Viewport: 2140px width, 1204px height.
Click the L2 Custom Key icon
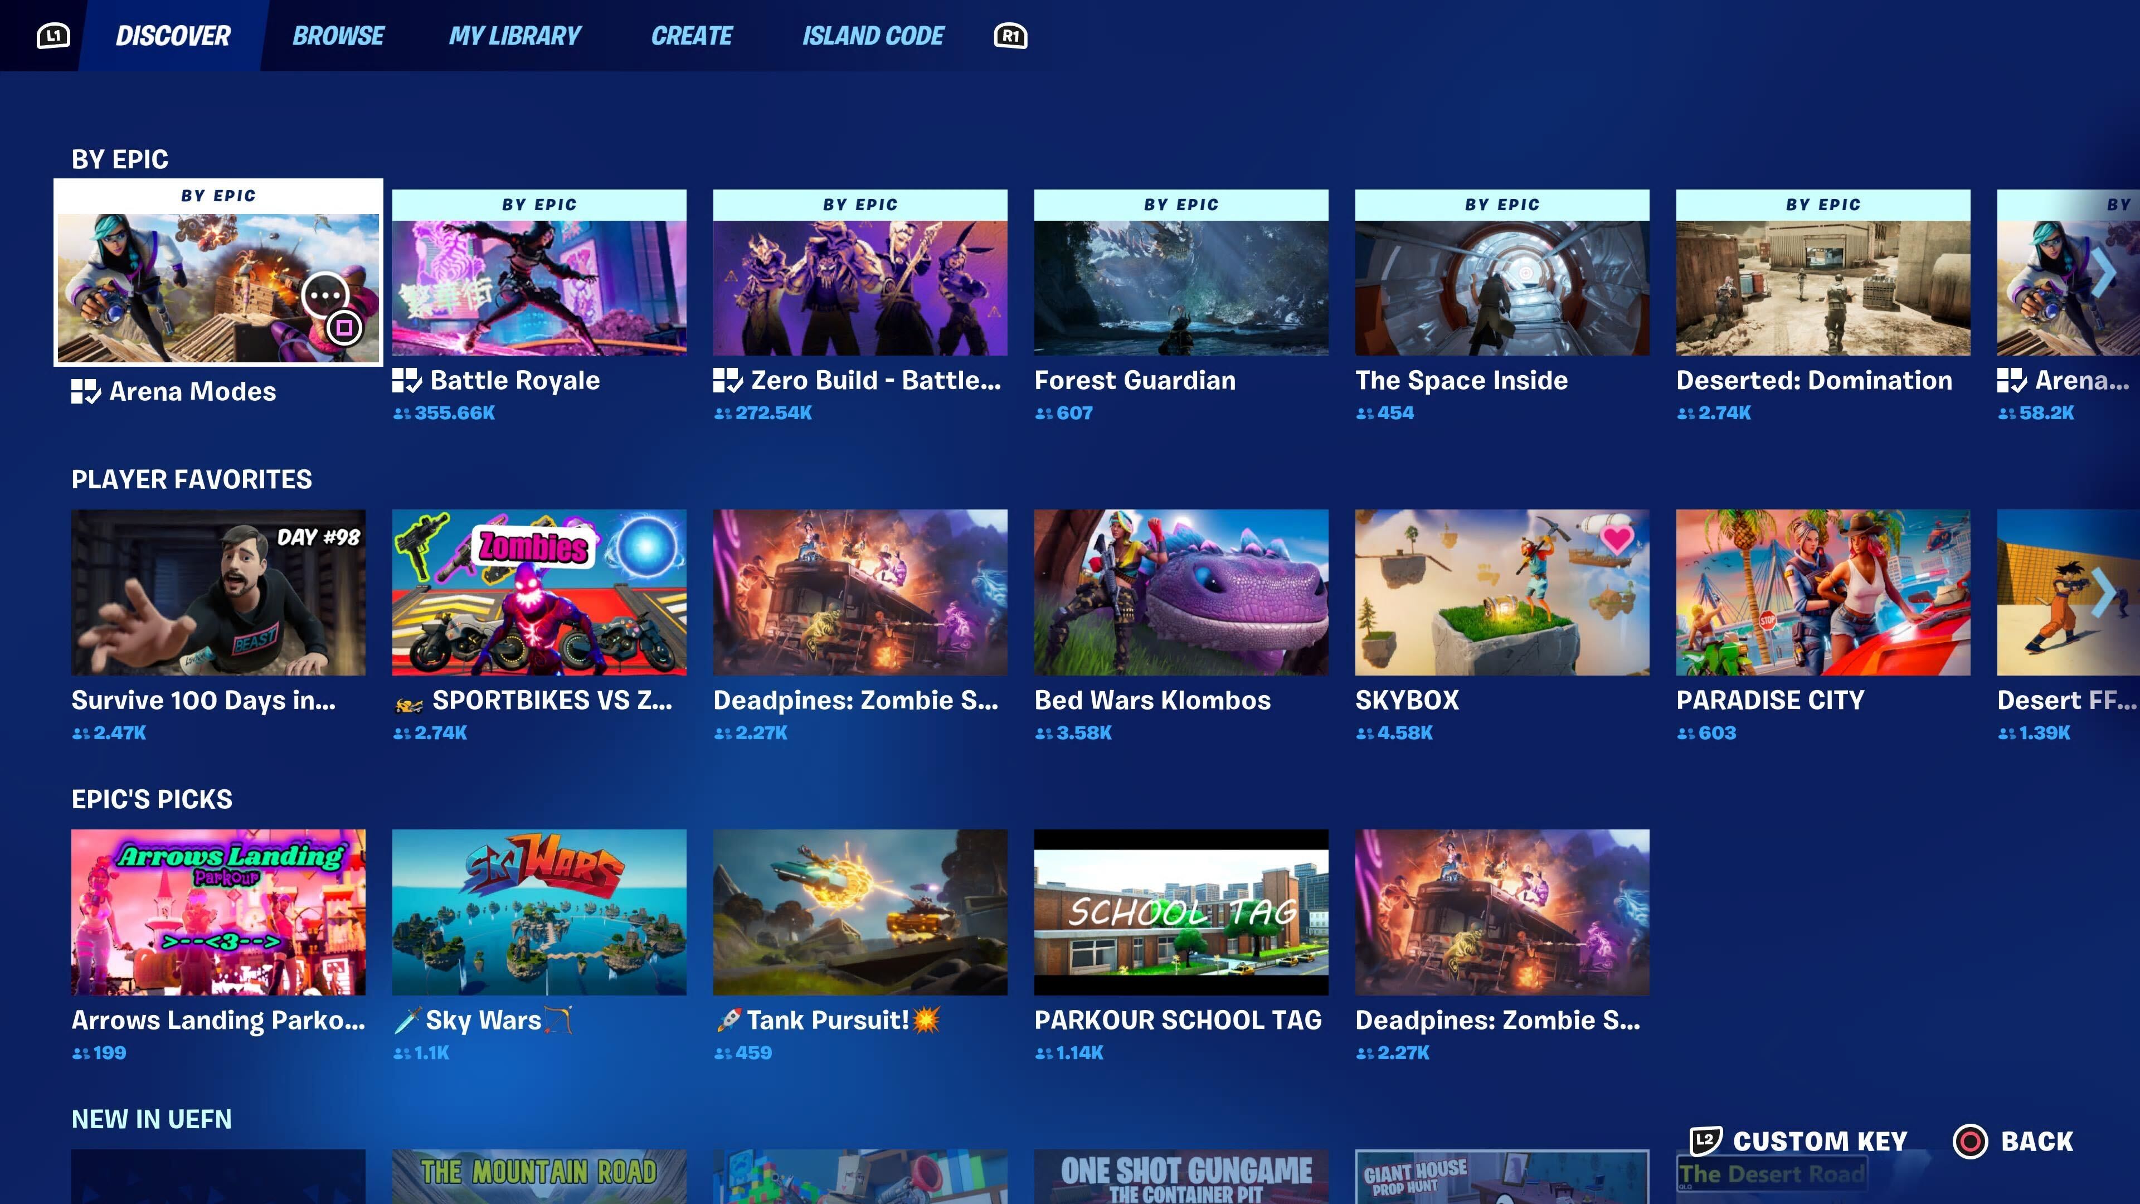1705,1140
